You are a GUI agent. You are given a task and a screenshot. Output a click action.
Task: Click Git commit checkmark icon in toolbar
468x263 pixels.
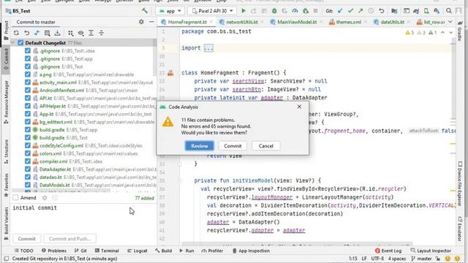pyautogui.click(x=350, y=11)
